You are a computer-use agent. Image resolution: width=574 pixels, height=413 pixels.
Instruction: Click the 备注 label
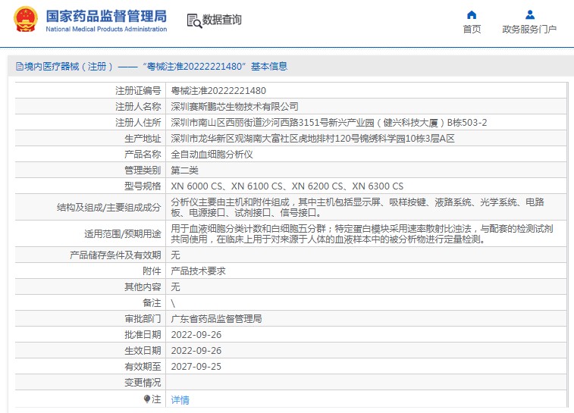pos(152,303)
